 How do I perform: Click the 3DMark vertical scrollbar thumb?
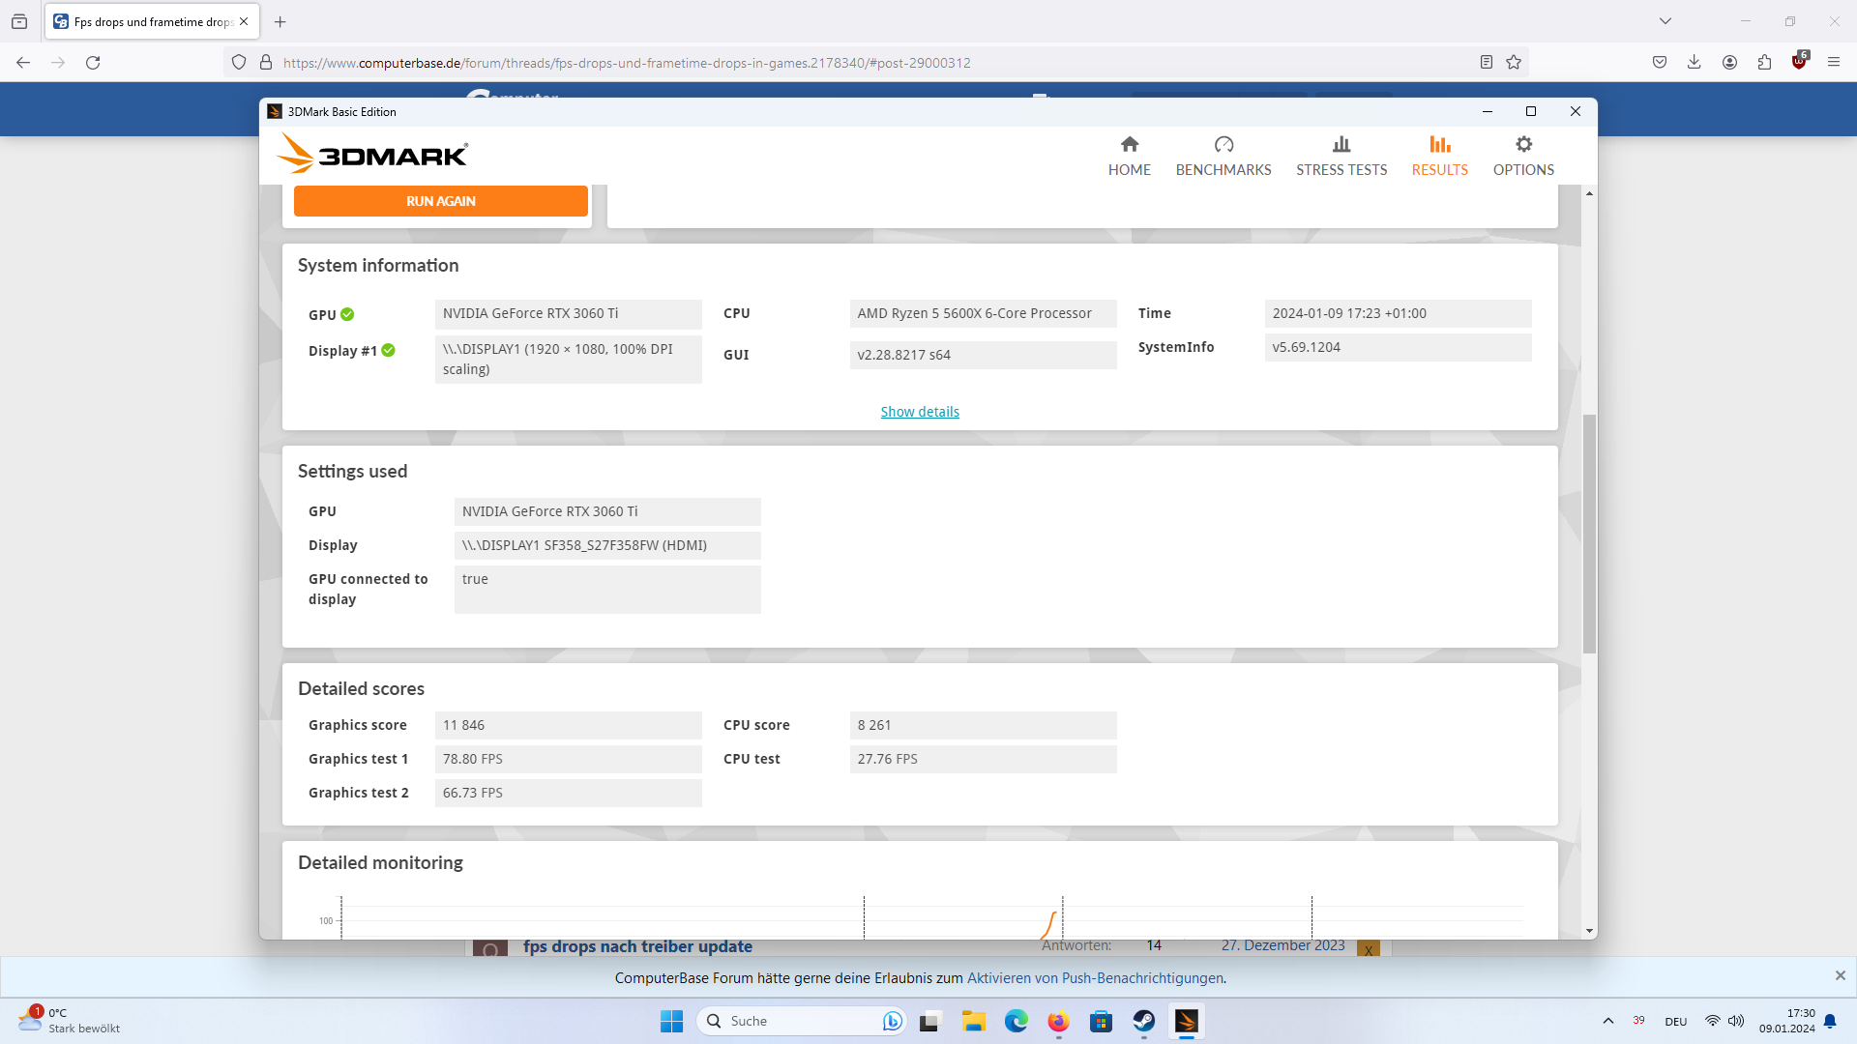pos(1589,534)
